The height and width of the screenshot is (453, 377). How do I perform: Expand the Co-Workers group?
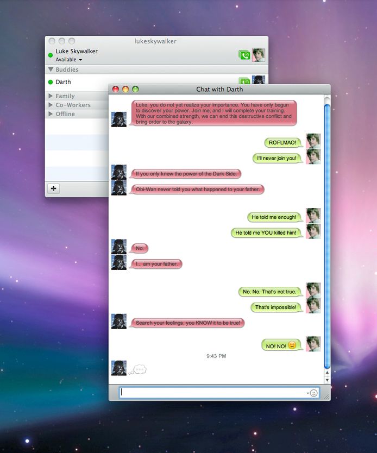tap(51, 105)
